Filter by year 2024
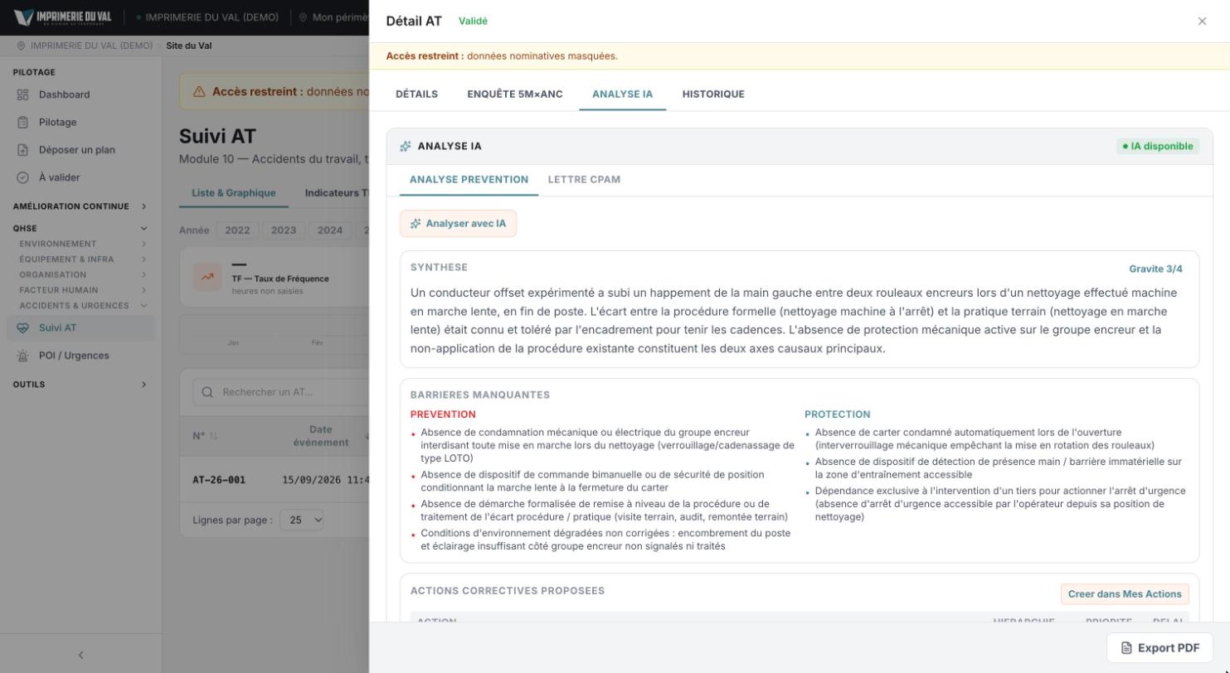The height and width of the screenshot is (673, 1230). coord(330,230)
